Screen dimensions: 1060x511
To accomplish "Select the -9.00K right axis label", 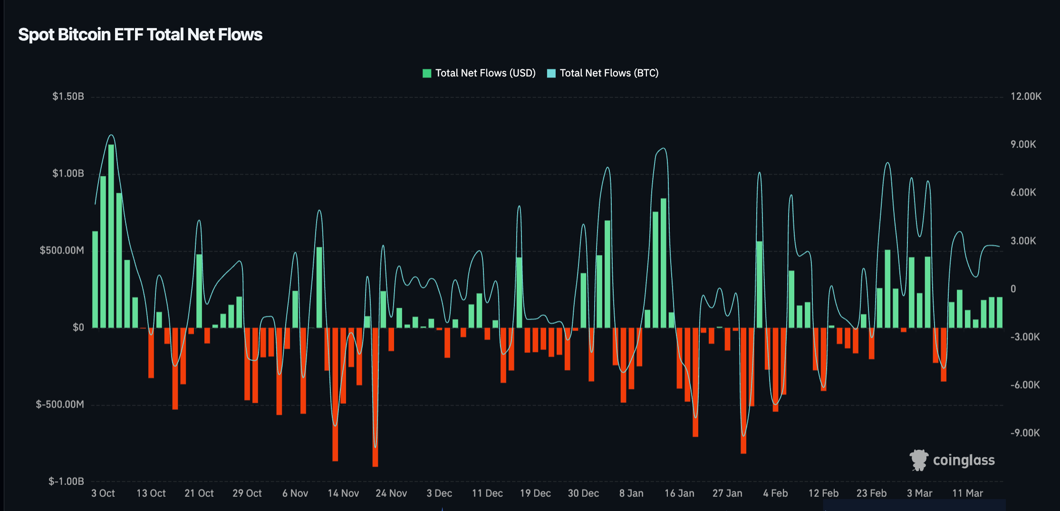I will tap(1025, 433).
